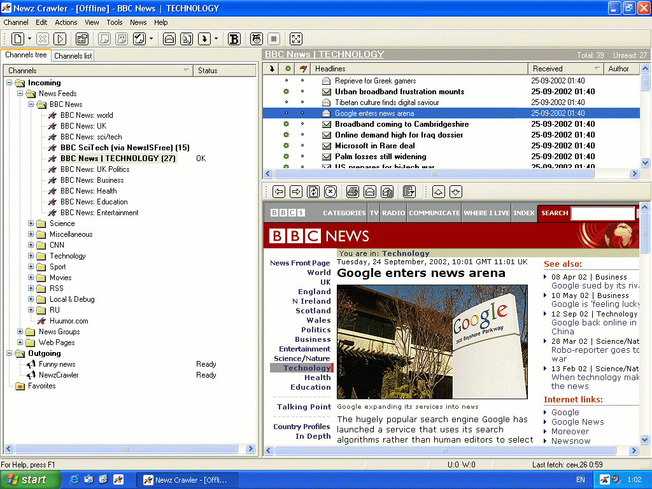Open the dropdown arrow beside the new document icon
Viewport: 652px width, 489px height.
29,39
